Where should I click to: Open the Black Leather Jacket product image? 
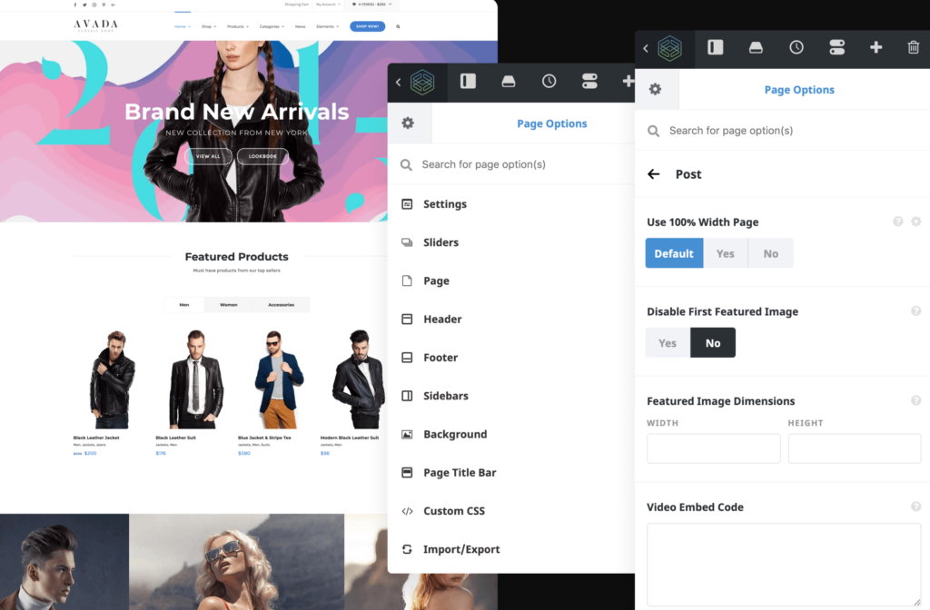click(x=112, y=379)
